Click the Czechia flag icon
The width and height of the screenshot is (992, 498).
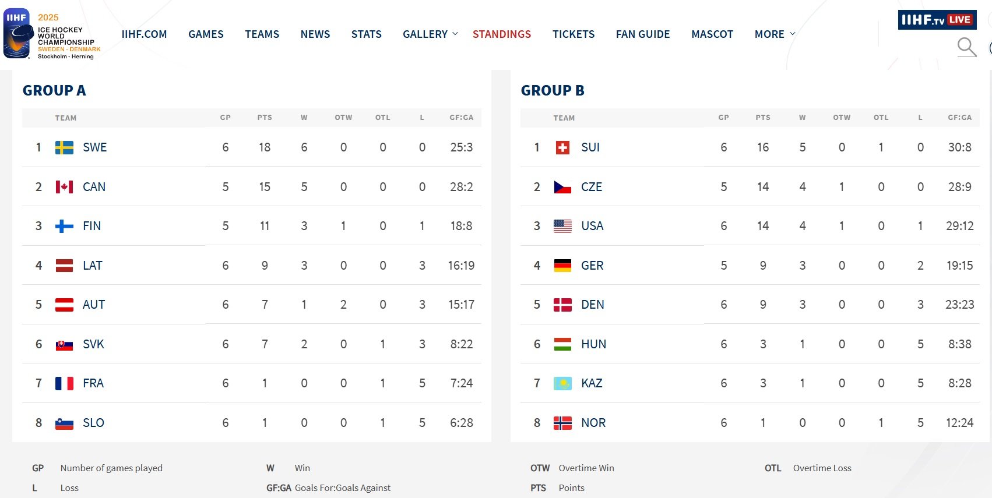click(562, 187)
